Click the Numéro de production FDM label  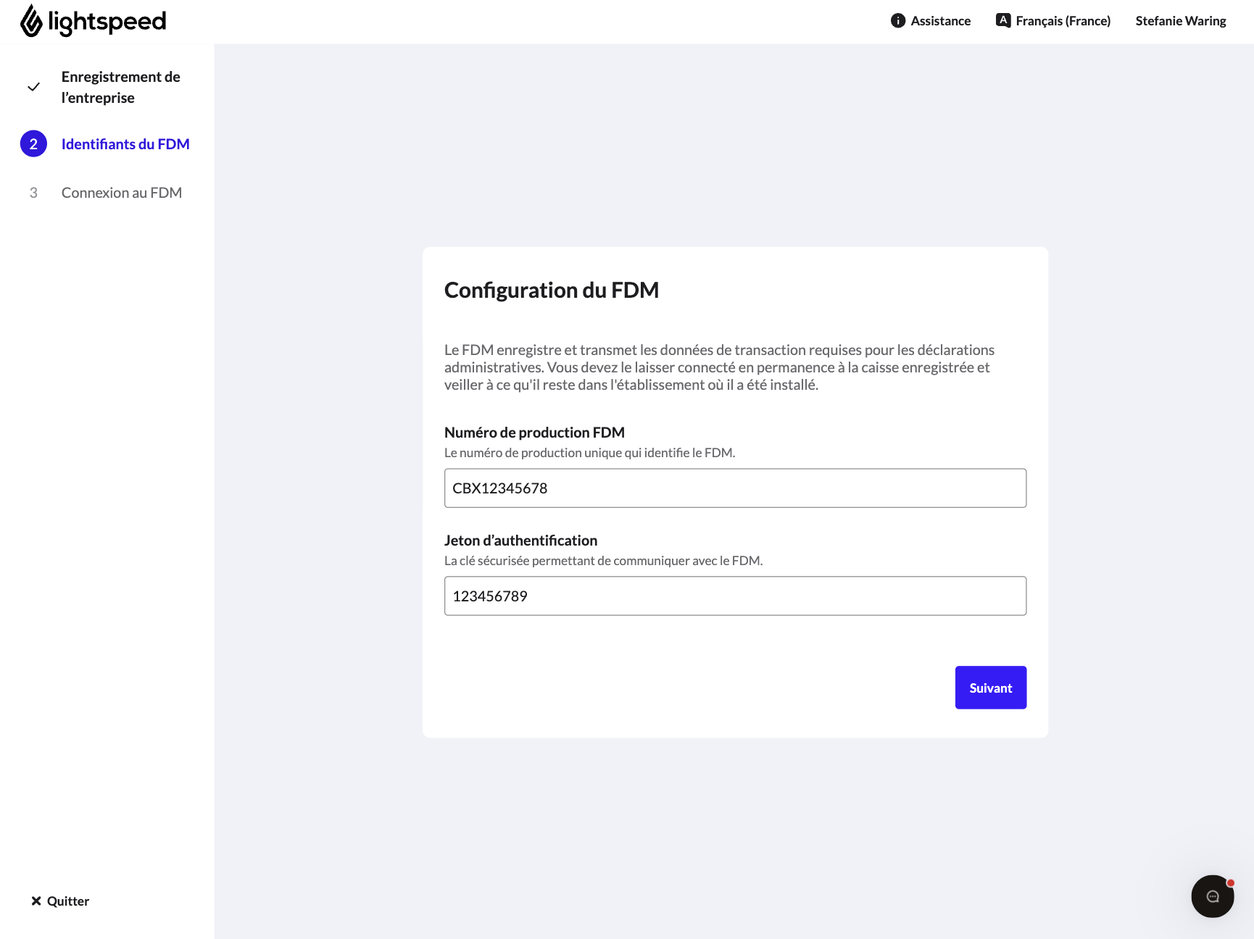tap(534, 433)
